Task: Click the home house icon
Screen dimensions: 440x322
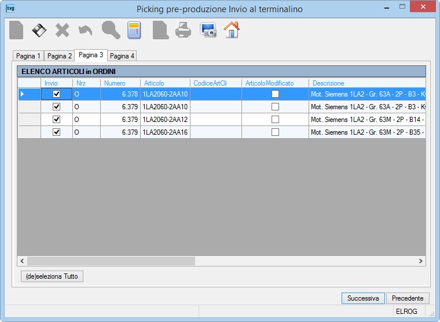Action: pyautogui.click(x=232, y=29)
